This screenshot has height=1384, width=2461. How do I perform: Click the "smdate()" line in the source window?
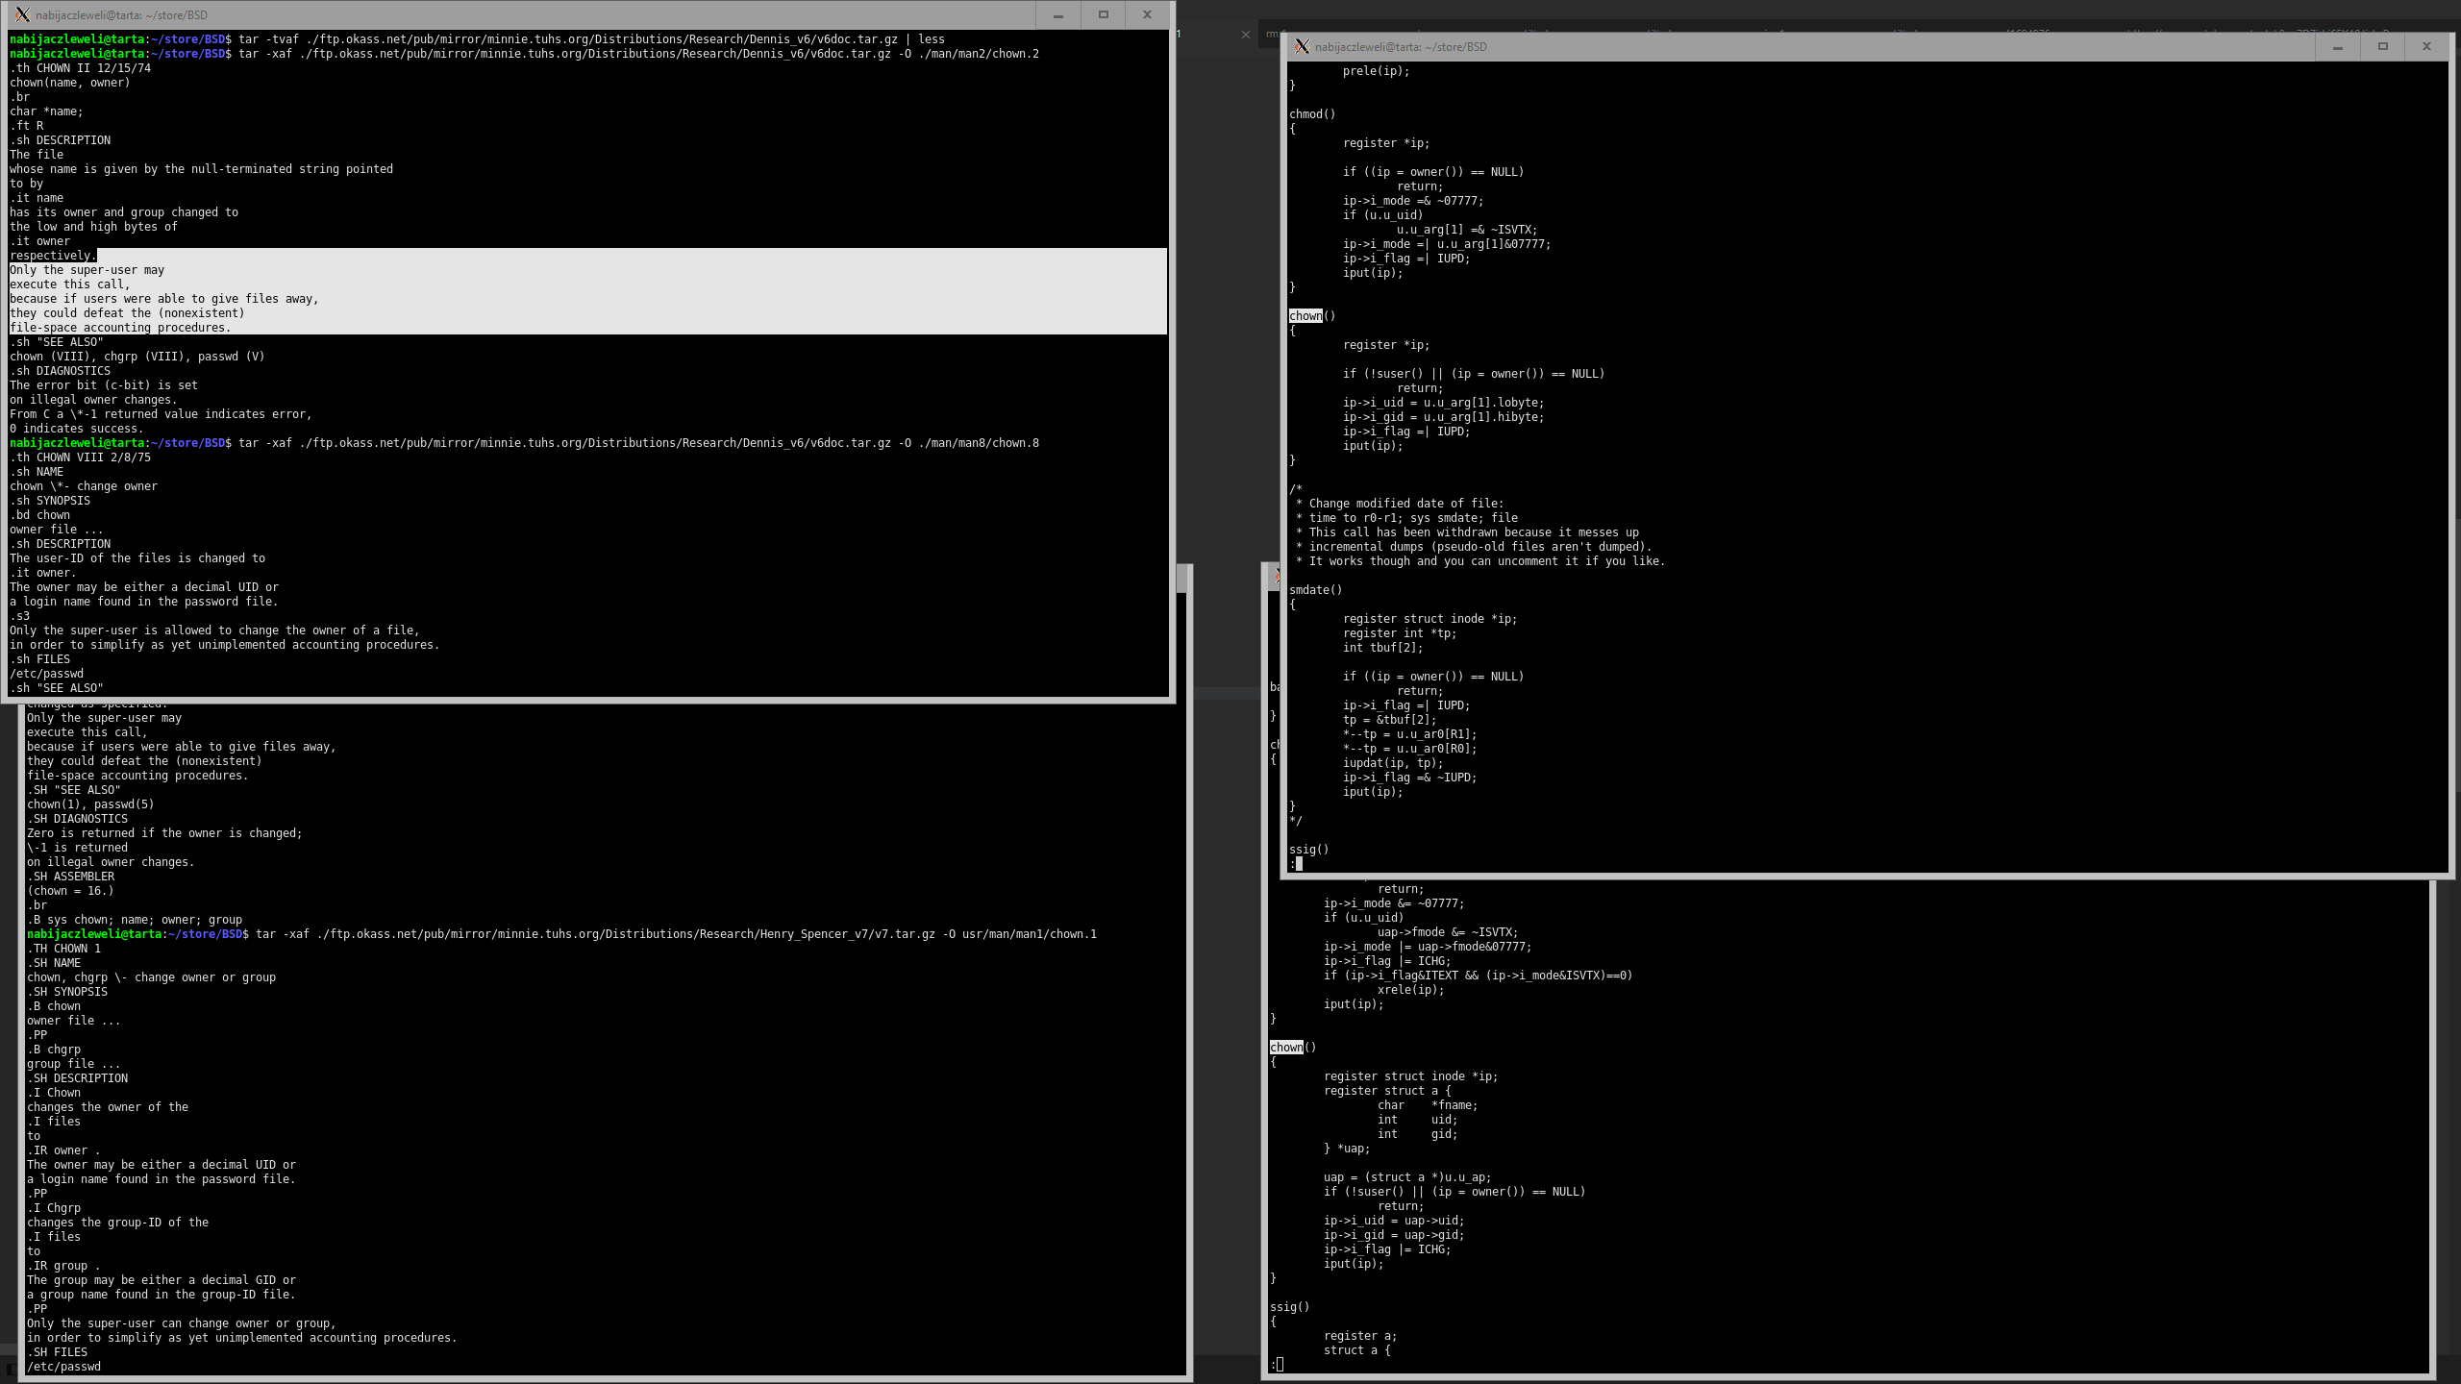1315,590
